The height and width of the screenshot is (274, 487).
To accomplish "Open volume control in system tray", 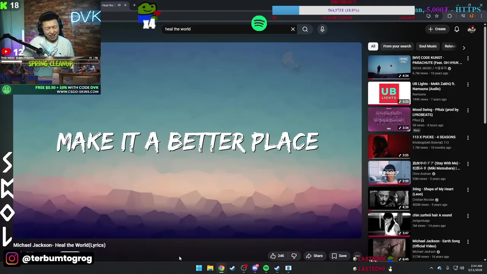I will 462,268.
